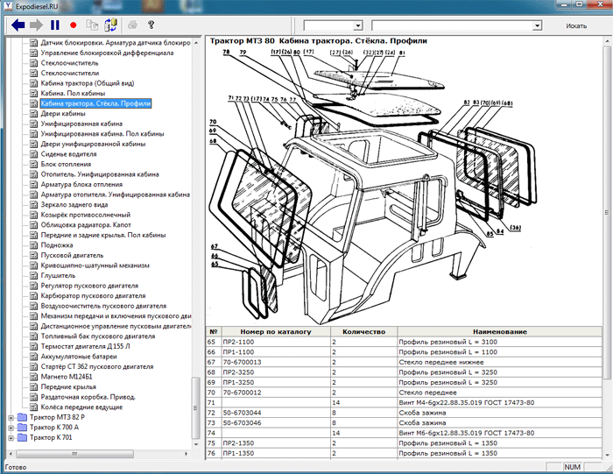This screenshot has height=474, width=613.
Task: Click the № column header
Action: (214, 332)
